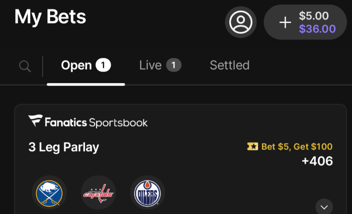The image size is (352, 214).
Task: Click the Fanatics flag logo icon
Action: [x=35, y=121]
